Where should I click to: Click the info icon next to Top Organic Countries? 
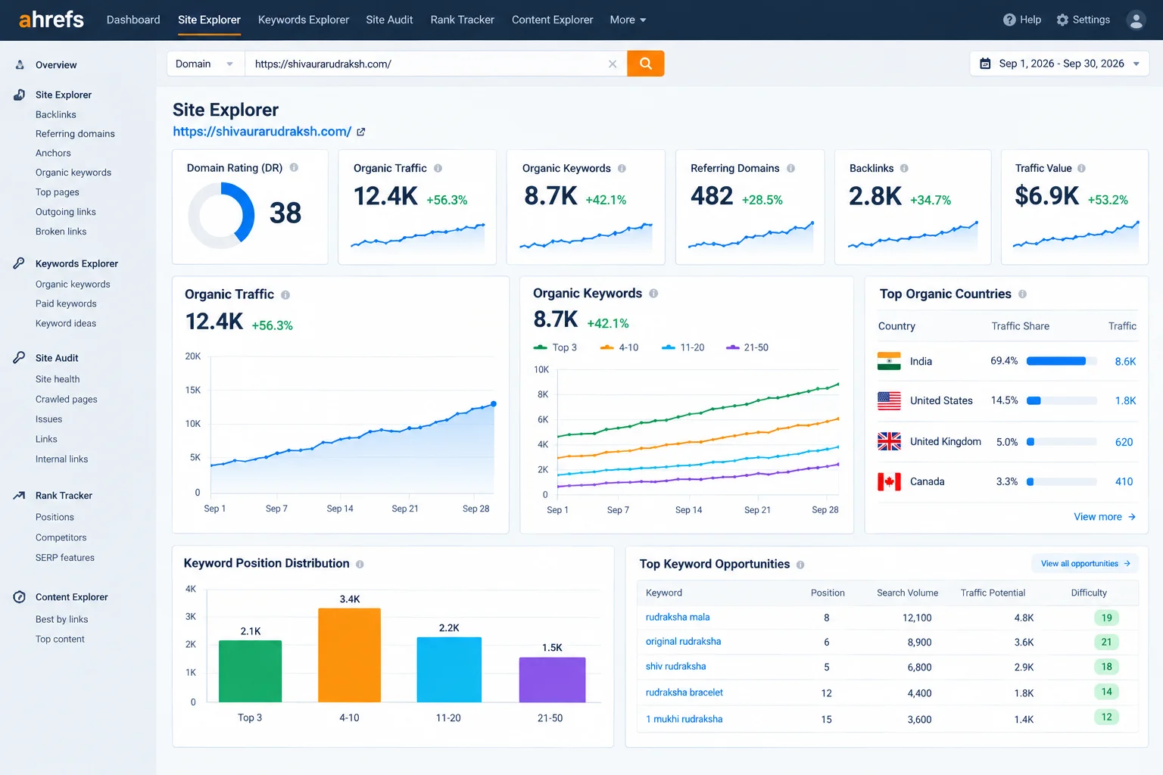[1022, 294]
